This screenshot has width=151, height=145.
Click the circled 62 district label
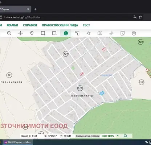pos(9,75)
